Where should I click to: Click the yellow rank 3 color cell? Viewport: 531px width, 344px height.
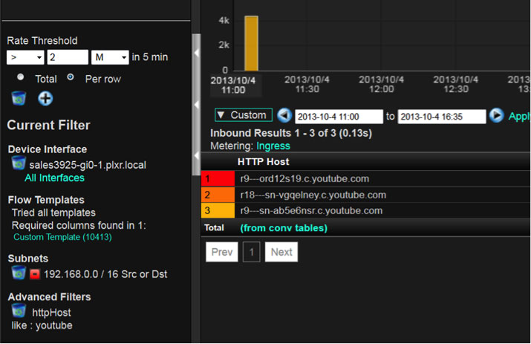point(218,210)
